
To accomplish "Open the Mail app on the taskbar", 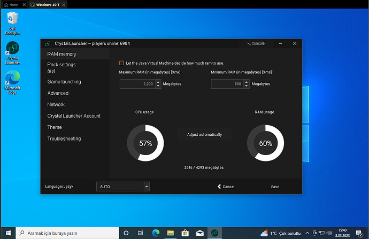I will (x=199, y=233).
